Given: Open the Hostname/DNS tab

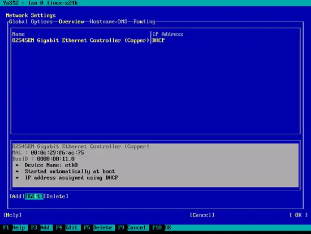Looking at the screenshot, I should [x=109, y=22].
